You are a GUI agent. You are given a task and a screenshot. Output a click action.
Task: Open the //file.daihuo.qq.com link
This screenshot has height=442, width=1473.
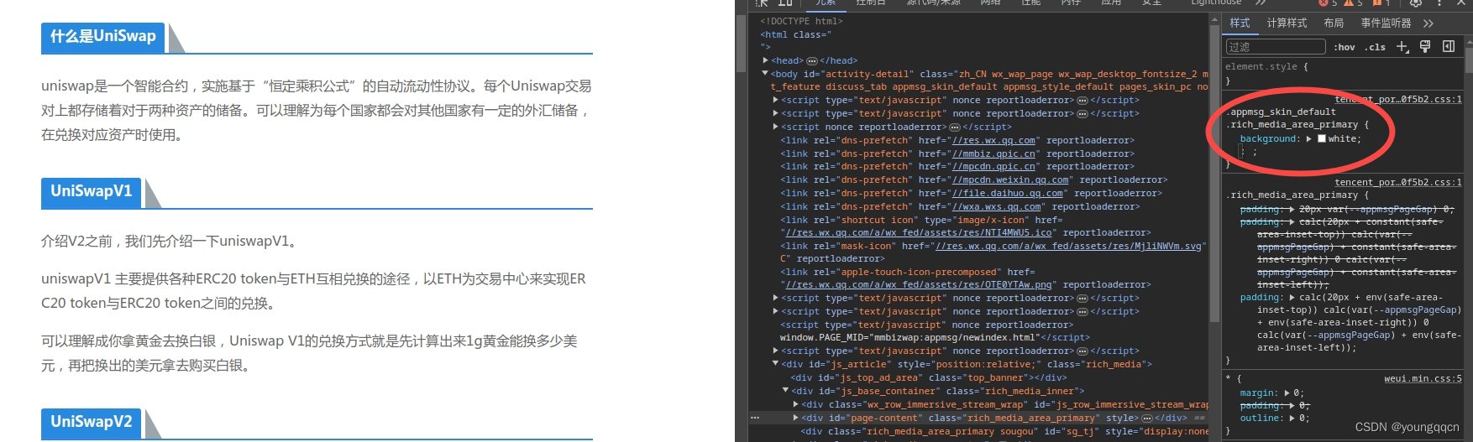1009,194
